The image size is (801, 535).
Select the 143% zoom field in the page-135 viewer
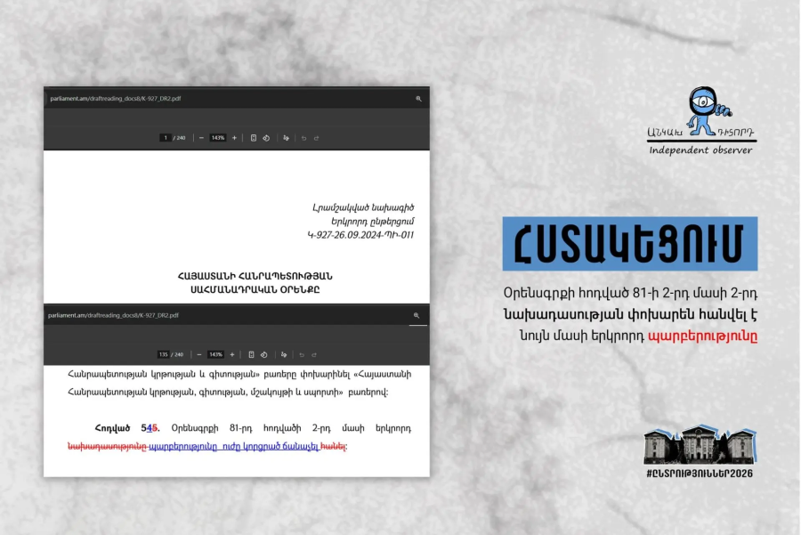point(215,354)
